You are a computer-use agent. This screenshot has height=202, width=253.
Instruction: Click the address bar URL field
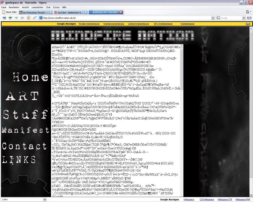tap(127, 18)
